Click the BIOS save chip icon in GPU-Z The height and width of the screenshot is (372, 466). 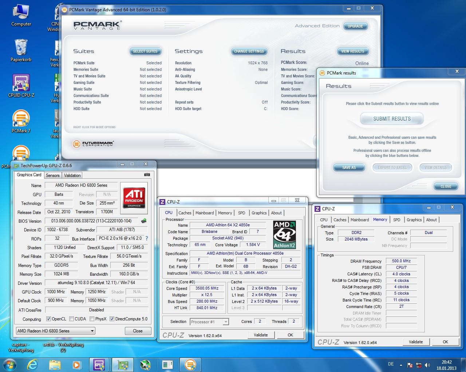click(x=144, y=221)
